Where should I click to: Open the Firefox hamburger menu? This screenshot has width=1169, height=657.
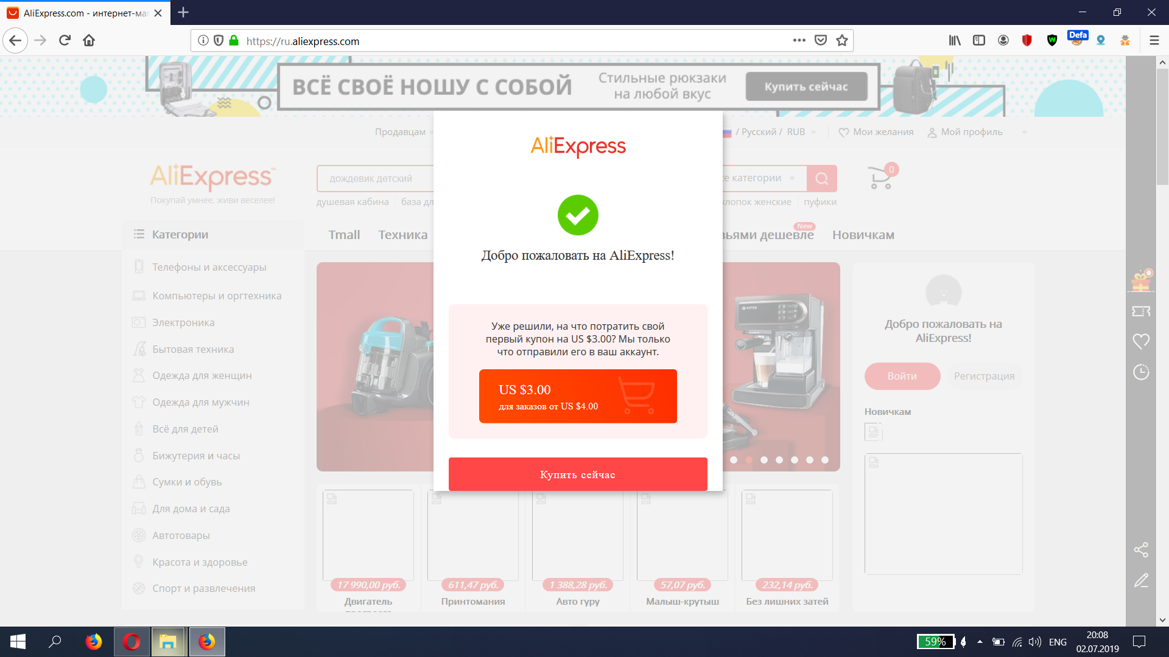point(1154,41)
